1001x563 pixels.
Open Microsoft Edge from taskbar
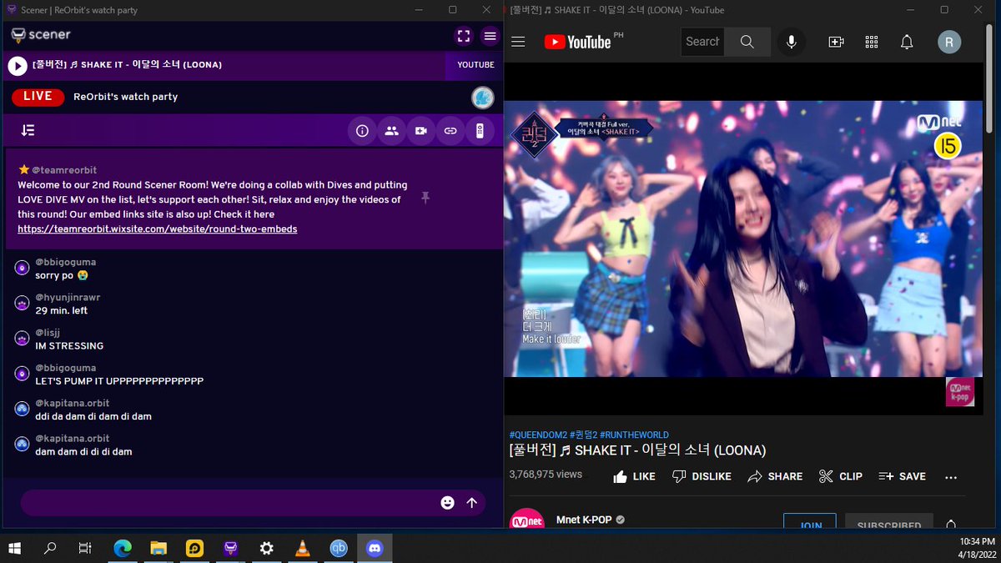[123, 548]
